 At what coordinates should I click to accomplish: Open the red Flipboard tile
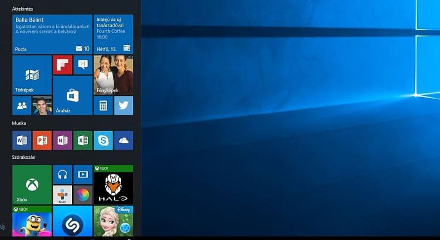point(62,65)
